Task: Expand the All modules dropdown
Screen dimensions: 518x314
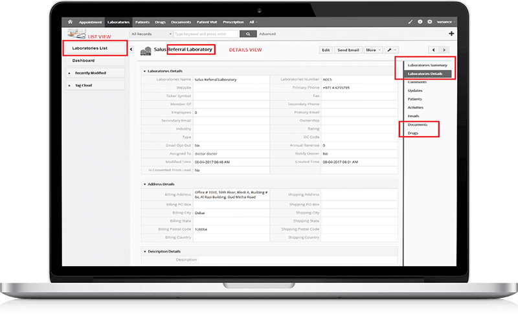Action: [x=253, y=22]
